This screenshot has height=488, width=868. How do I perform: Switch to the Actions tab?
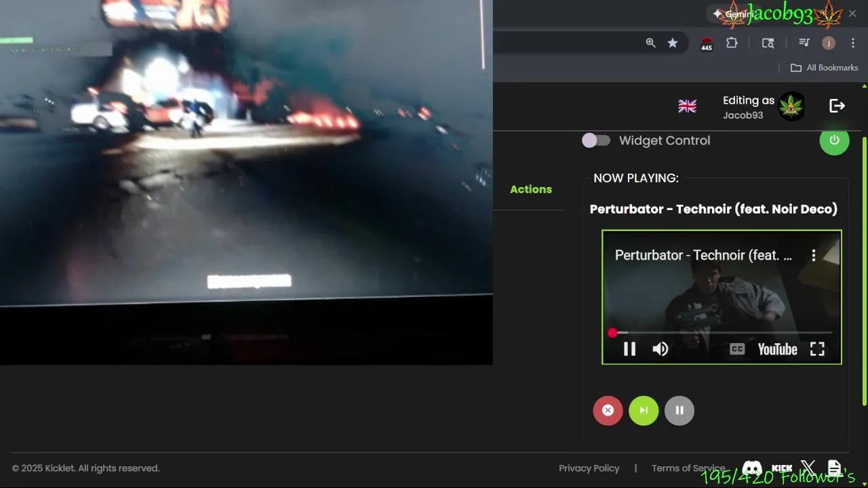(531, 189)
